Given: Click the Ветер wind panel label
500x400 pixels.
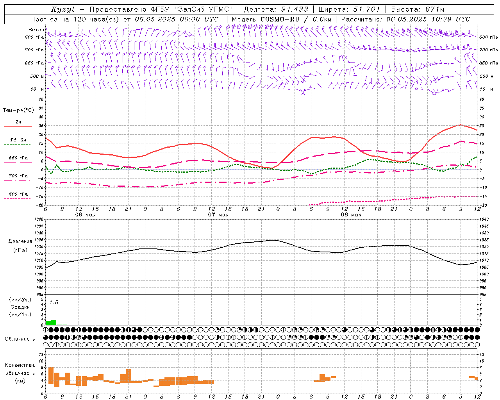Looking at the screenshot, I should click(x=36, y=30).
